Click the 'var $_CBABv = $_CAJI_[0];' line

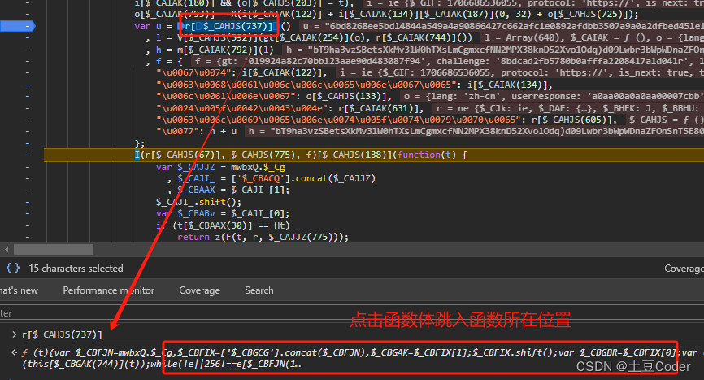(223, 214)
